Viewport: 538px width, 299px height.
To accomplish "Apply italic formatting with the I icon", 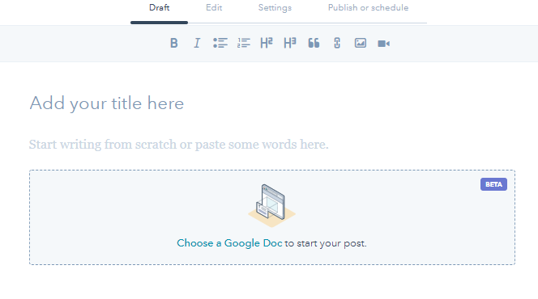I will tap(197, 43).
